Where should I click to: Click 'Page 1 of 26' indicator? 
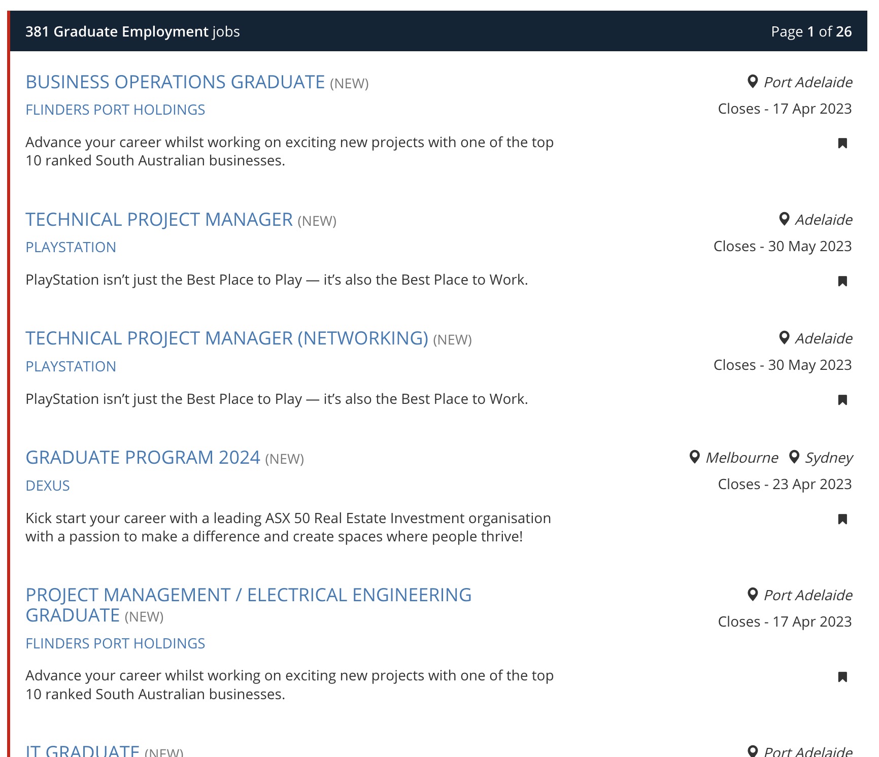click(x=811, y=31)
